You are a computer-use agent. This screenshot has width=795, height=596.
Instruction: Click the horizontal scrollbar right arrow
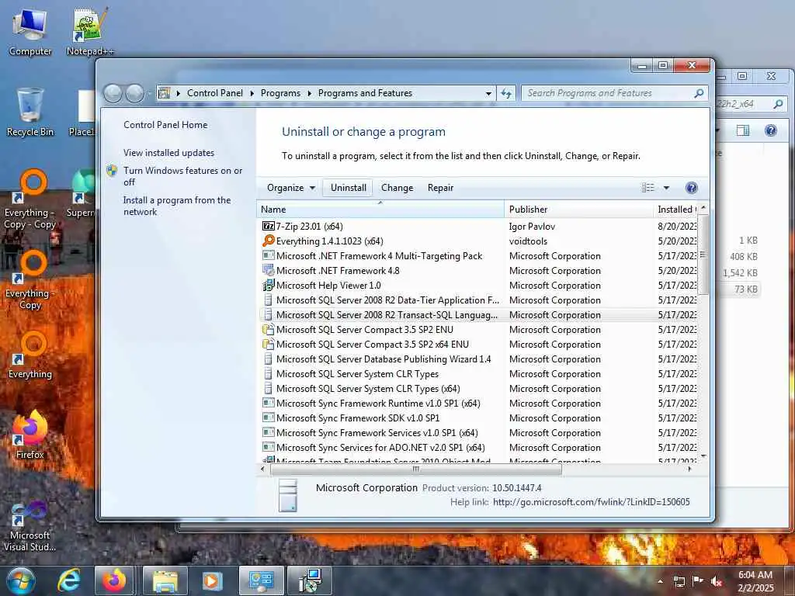pos(690,470)
